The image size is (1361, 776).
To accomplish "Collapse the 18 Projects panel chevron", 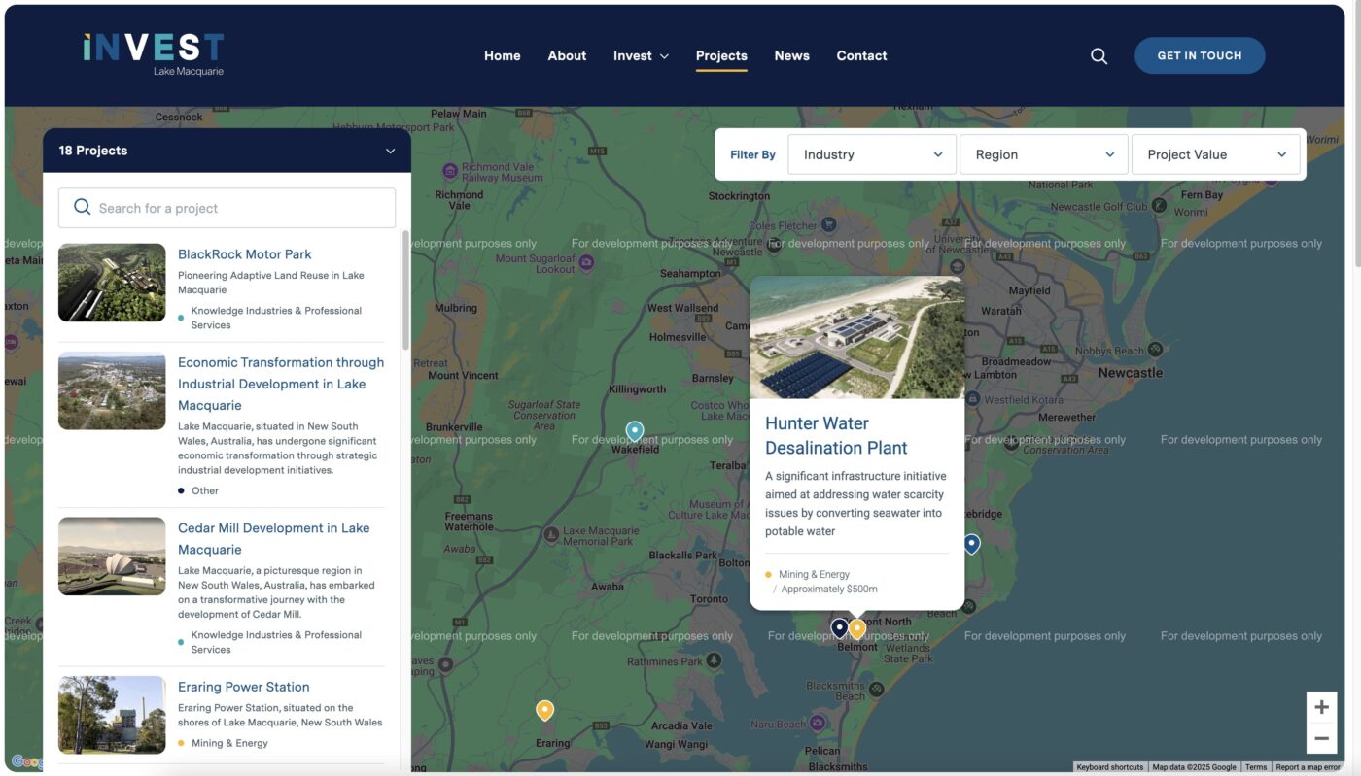I will [391, 152].
